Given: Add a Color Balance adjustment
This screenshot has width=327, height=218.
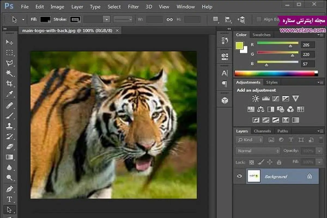Looking at the screenshot, I should [261, 109].
